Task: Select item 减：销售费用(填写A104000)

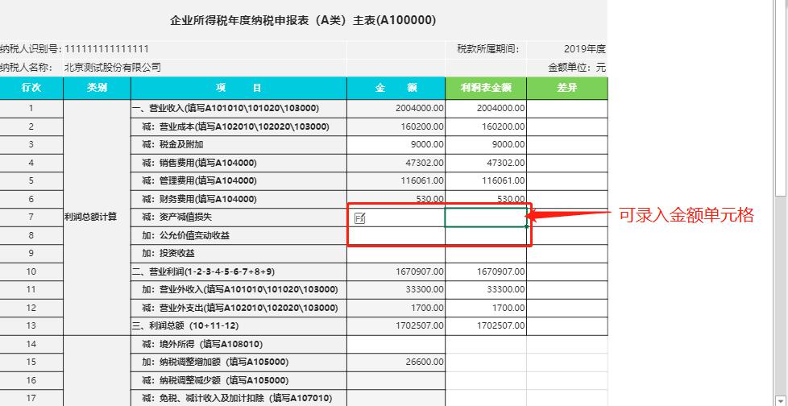Action: point(238,162)
